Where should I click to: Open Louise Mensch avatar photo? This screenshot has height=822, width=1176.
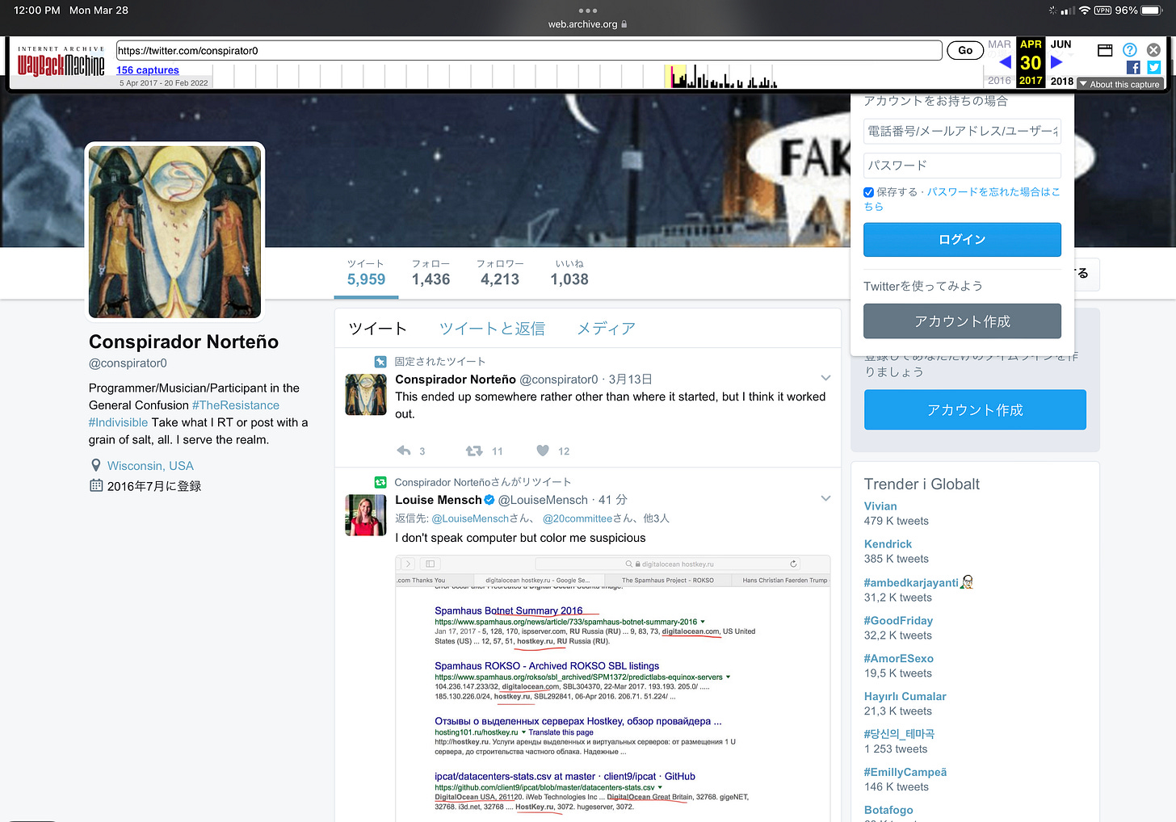click(366, 515)
